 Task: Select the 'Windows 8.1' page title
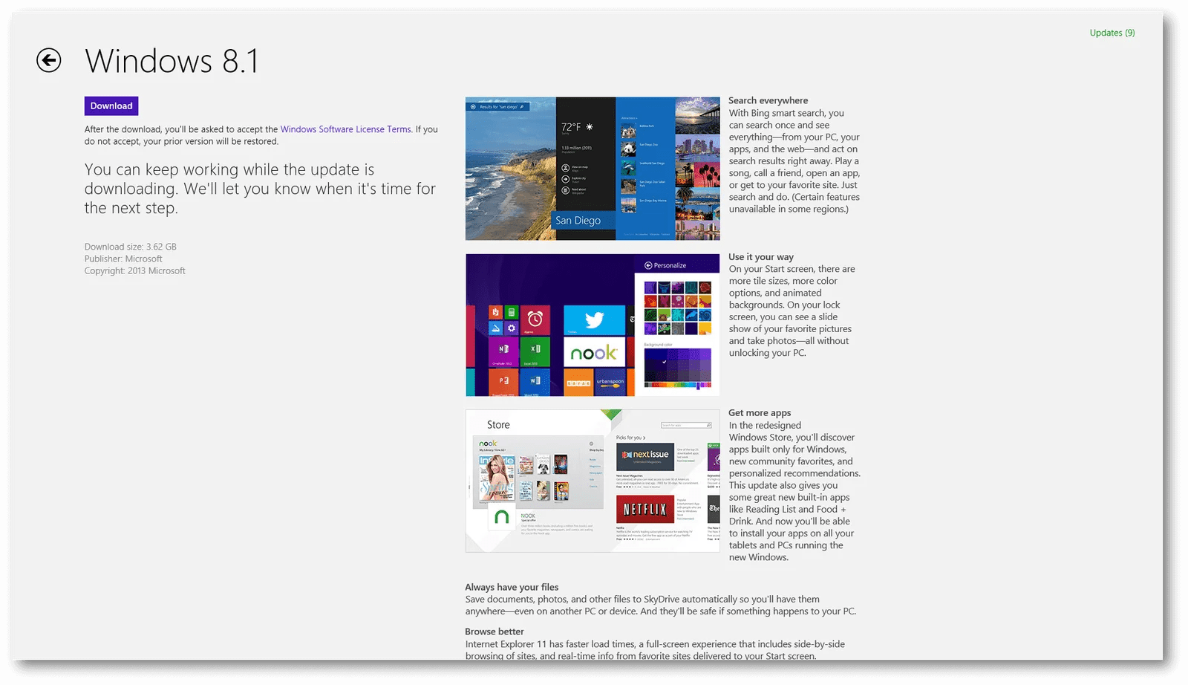(x=172, y=61)
